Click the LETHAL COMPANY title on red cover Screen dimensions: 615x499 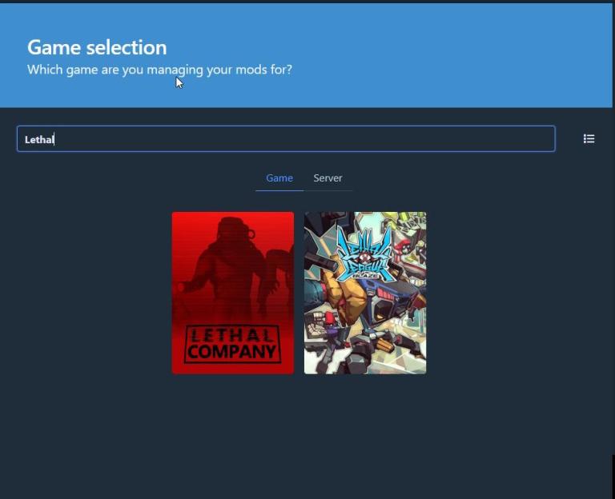click(x=232, y=344)
